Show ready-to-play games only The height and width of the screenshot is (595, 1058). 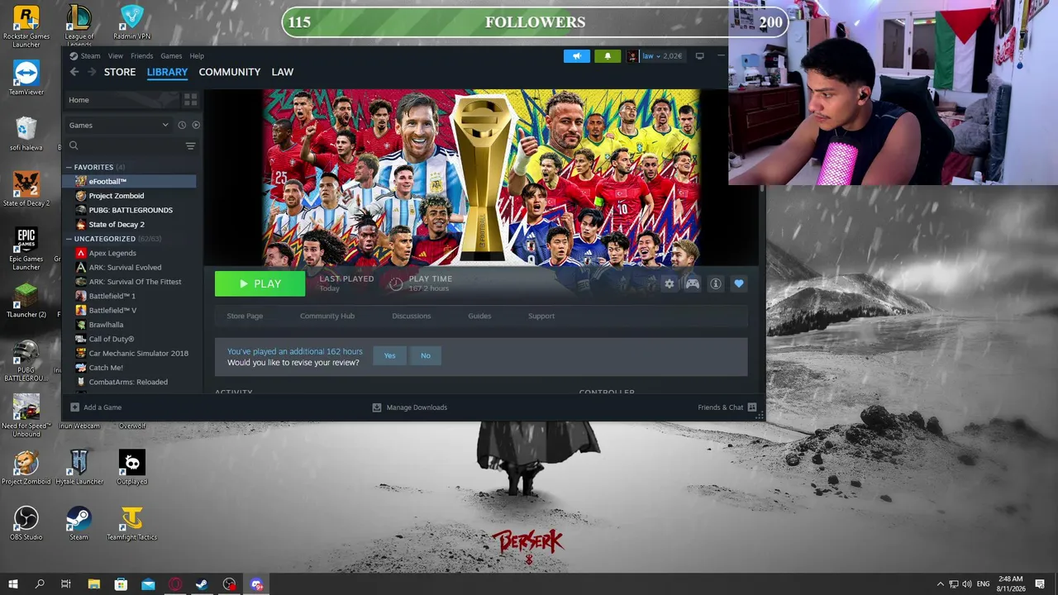tap(196, 125)
